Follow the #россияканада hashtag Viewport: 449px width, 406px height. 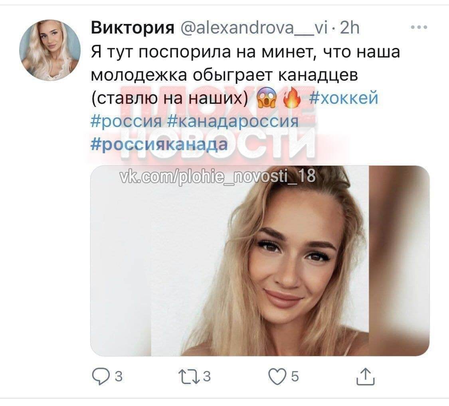point(159,145)
